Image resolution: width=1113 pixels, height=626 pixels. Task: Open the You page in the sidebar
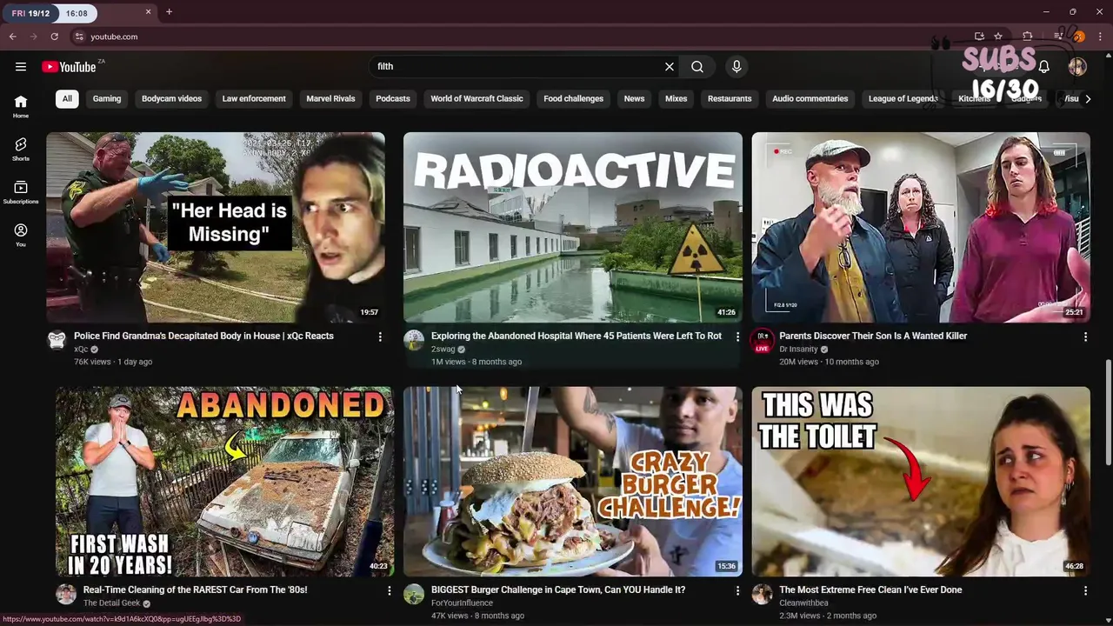21,235
